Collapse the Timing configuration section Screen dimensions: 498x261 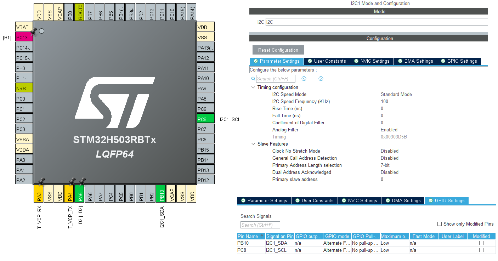[253, 87]
